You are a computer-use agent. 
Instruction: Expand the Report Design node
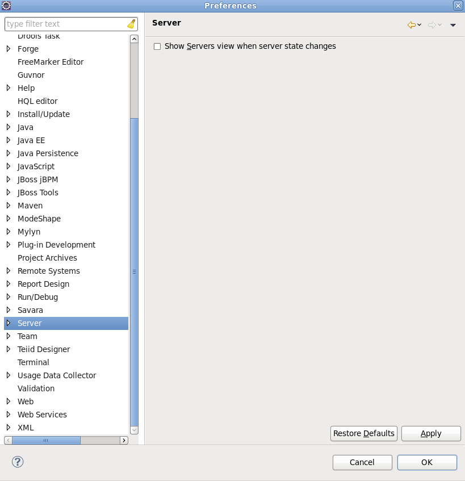pyautogui.click(x=9, y=284)
